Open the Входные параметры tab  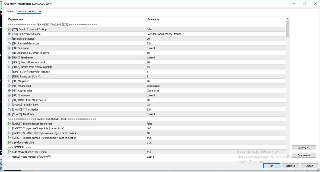(x=29, y=11)
